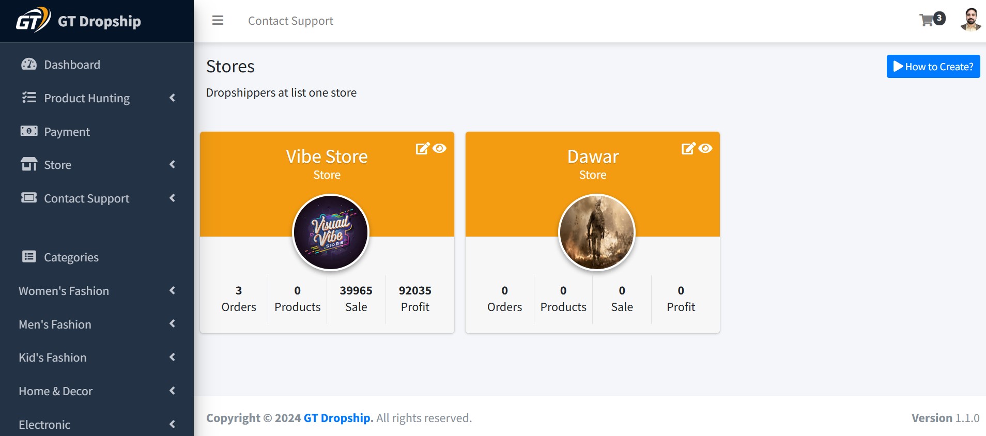Click the Dashboard gauge icon
Image resolution: width=986 pixels, height=436 pixels.
pos(29,65)
